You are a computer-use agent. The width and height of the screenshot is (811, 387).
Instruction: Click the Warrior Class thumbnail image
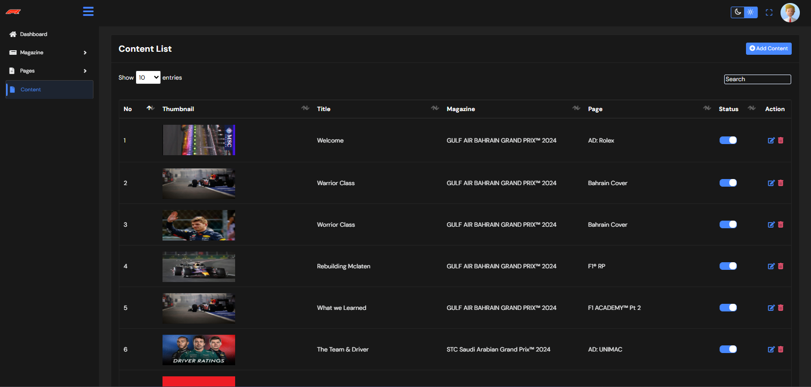199,183
